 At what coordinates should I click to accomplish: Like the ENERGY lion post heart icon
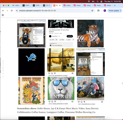pyautogui.click(x=50, y=101)
